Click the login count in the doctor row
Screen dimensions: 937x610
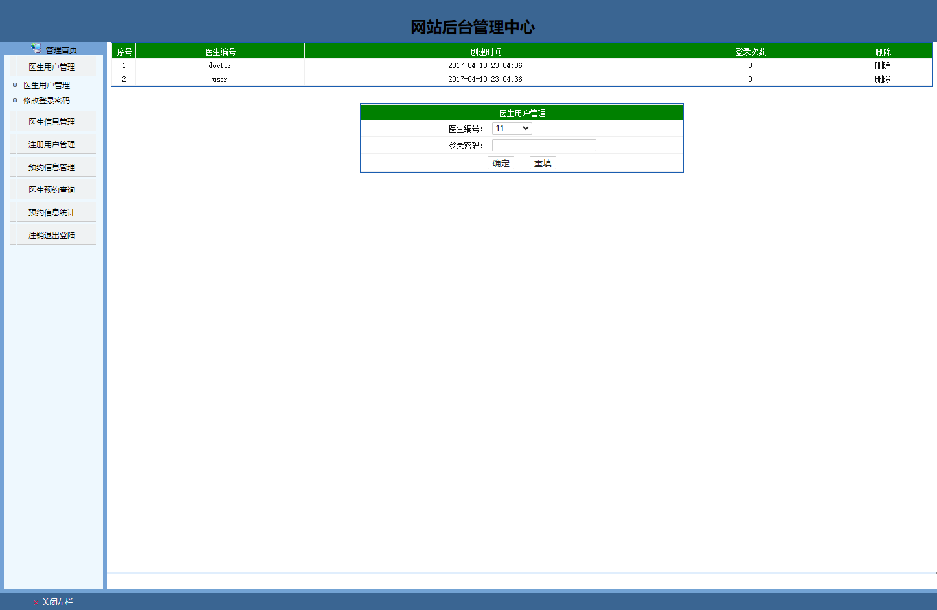point(751,65)
